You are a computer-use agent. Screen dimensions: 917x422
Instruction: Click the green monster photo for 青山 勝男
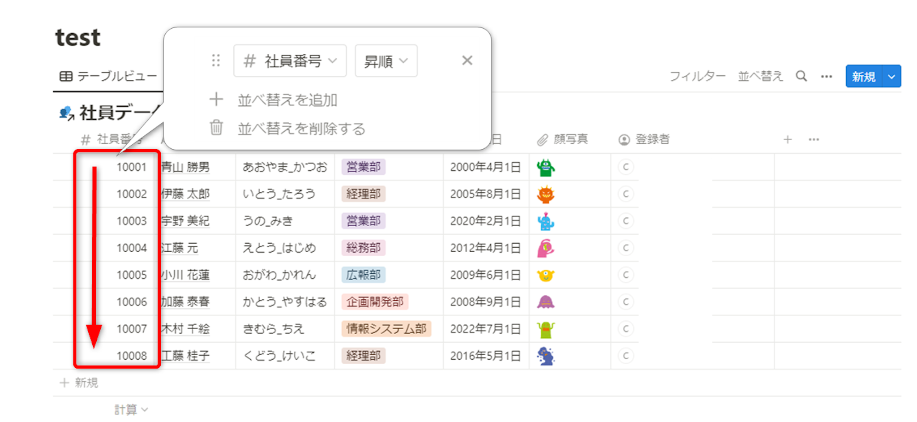[545, 168]
